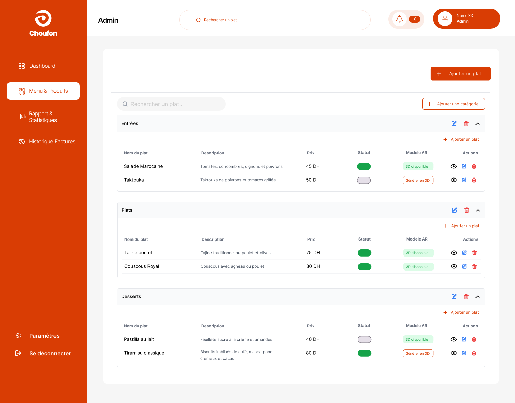Toggle Couscous Royal status switch
Viewport: 515px width, 403px height.
pyautogui.click(x=364, y=267)
